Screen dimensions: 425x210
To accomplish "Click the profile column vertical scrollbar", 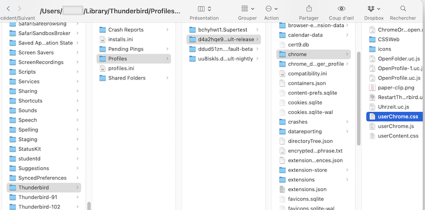I will pyautogui.click(x=358, y=98).
